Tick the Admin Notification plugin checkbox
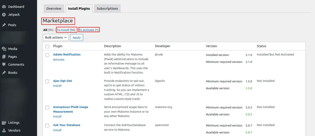 (x=47, y=55)
